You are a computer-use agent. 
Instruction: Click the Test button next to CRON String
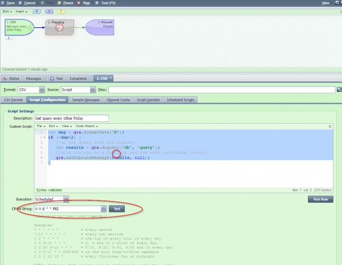[117, 209]
